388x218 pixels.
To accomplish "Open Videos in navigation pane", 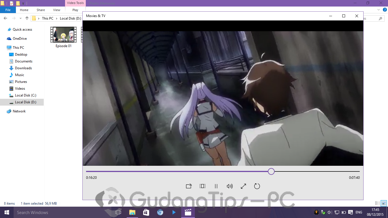I will 20,89.
